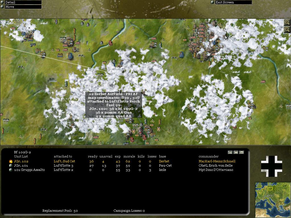The image size is (291, 218).
Task: Click the Luftflotte 2 attachment cell
Action: point(63,170)
